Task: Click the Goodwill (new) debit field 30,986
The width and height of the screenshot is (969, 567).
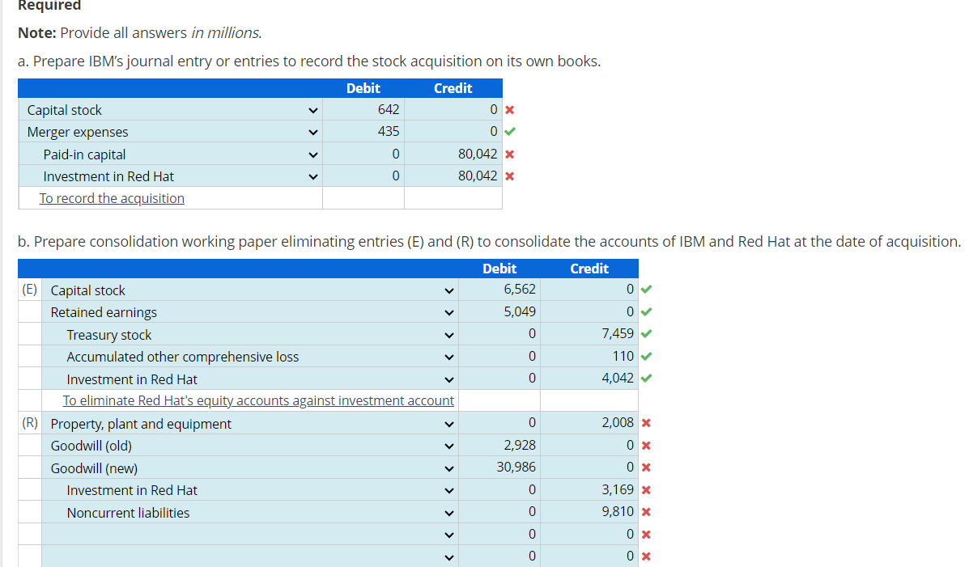Action: (x=499, y=468)
